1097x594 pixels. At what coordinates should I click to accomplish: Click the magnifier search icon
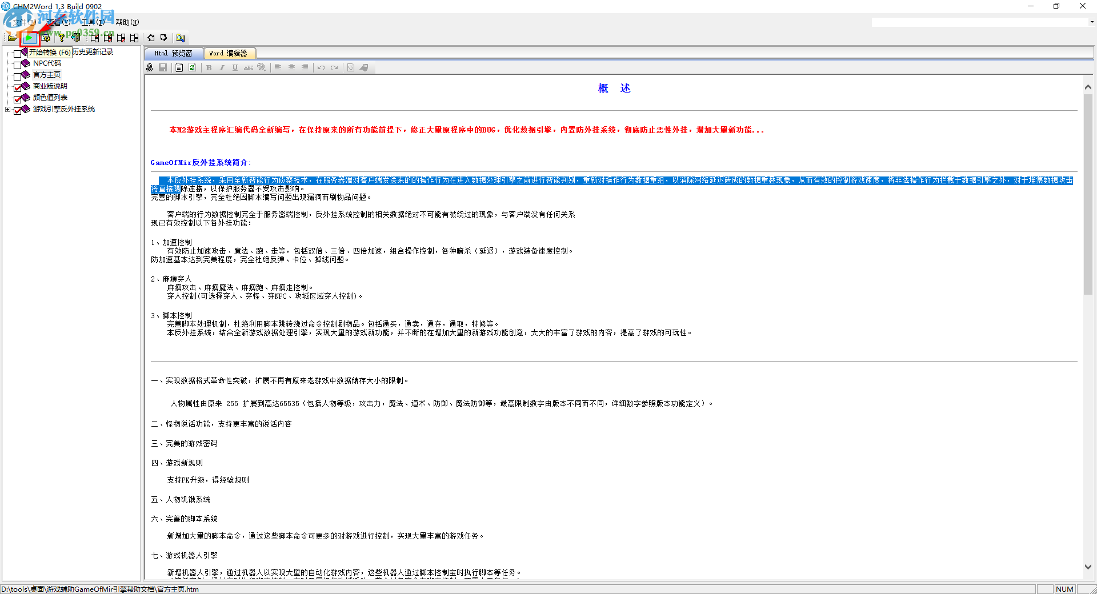tap(180, 38)
